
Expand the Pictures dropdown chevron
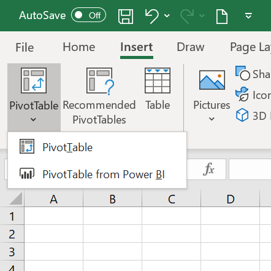click(212, 119)
